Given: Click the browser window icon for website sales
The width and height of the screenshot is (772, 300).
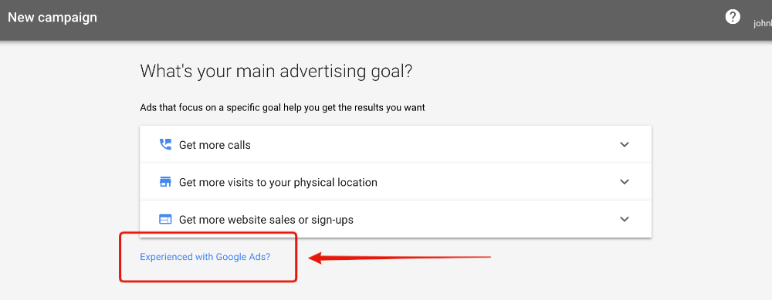Looking at the screenshot, I should [x=165, y=219].
